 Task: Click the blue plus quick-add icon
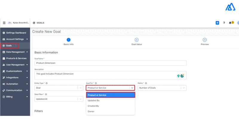tap(217, 23)
